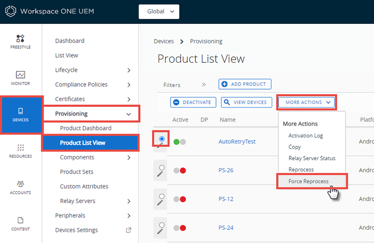Choose Copy from More Actions menu
Viewport: 374px width, 243px height.
[295, 147]
